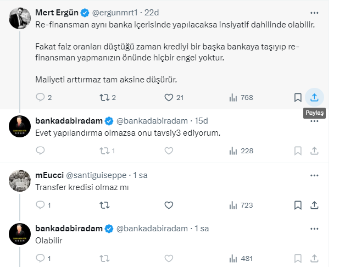Open more options on Mert Ergün's tweet
Viewport: 345px width, 267px height.
pos(314,12)
